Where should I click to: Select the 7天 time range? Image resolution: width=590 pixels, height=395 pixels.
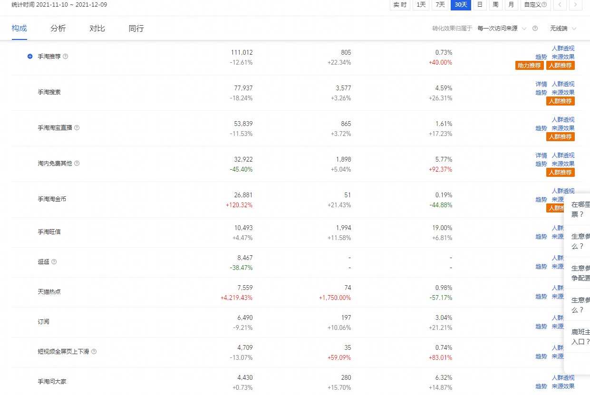[440, 5]
